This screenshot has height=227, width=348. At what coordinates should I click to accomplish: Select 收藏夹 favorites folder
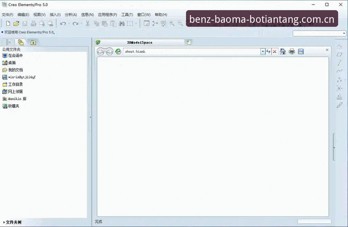[x=11, y=106]
